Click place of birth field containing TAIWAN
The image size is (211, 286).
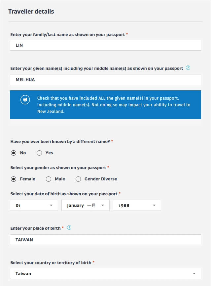click(105, 240)
